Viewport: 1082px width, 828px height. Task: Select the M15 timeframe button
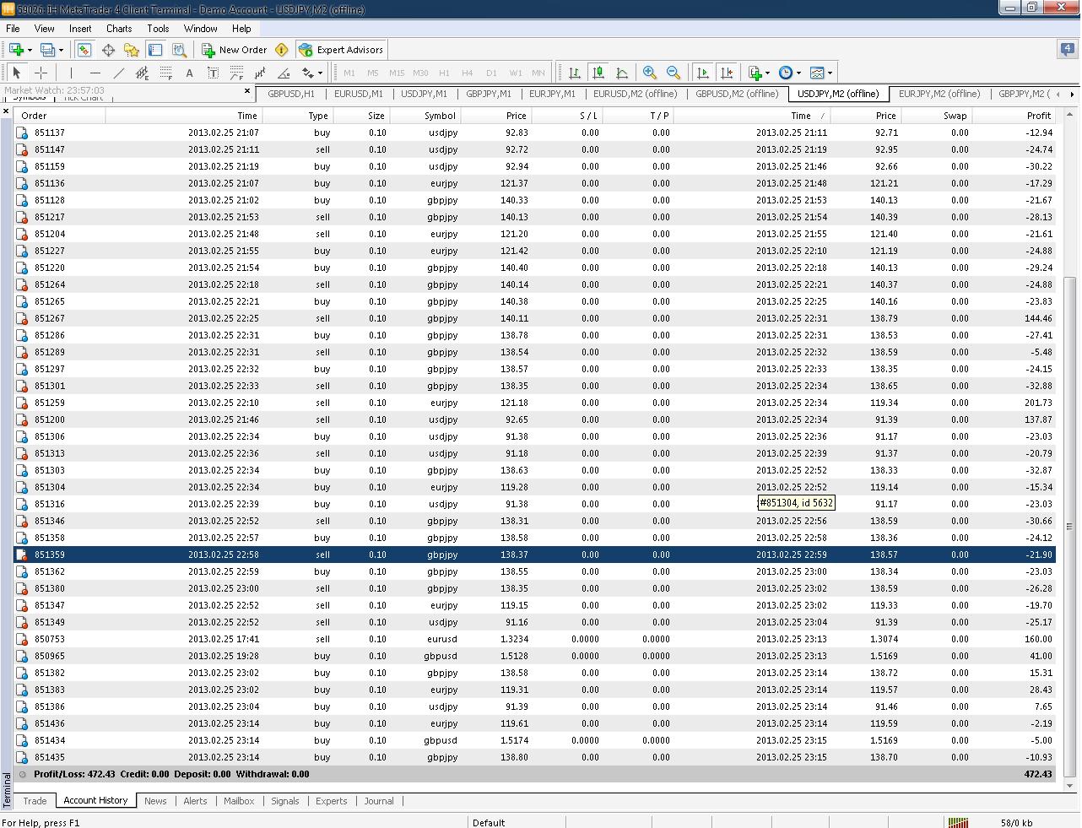(x=397, y=73)
